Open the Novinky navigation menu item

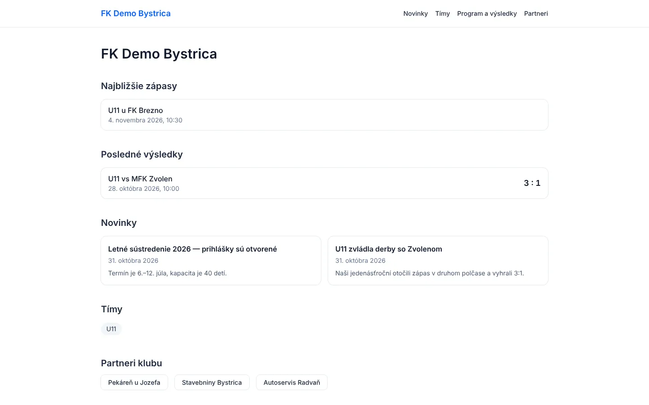pyautogui.click(x=416, y=13)
